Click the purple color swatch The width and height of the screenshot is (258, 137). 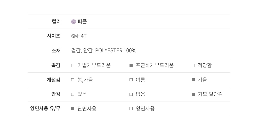(73, 22)
